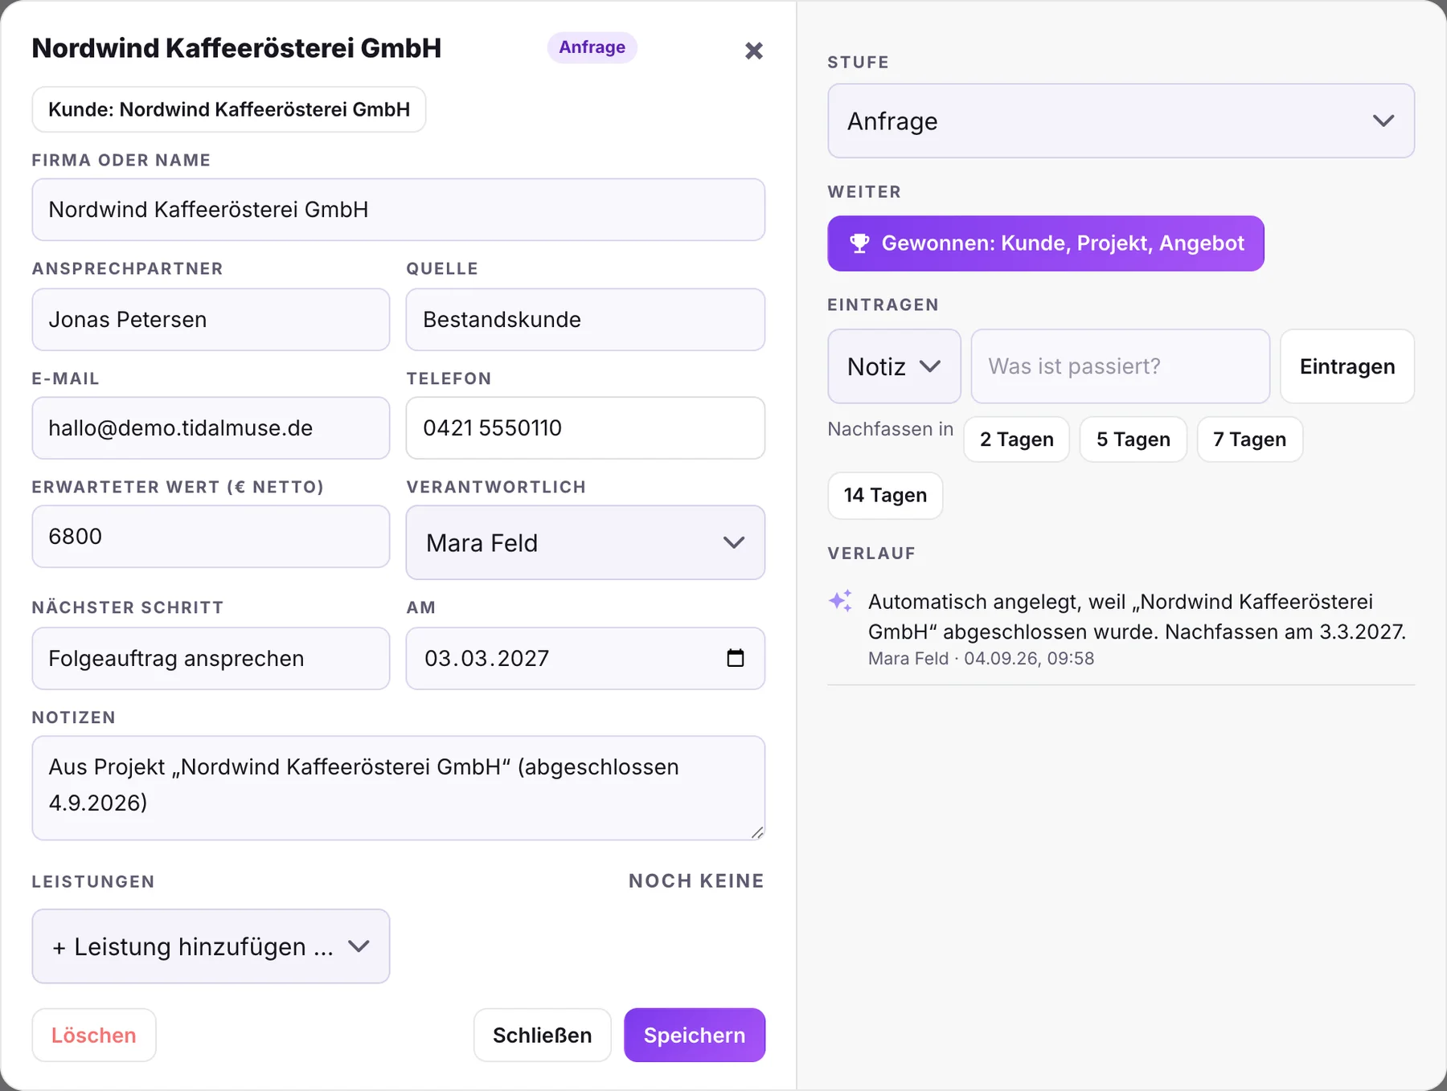Viewport: 1447px width, 1091px height.
Task: Open the calendar picker icon in date field
Action: point(735,658)
